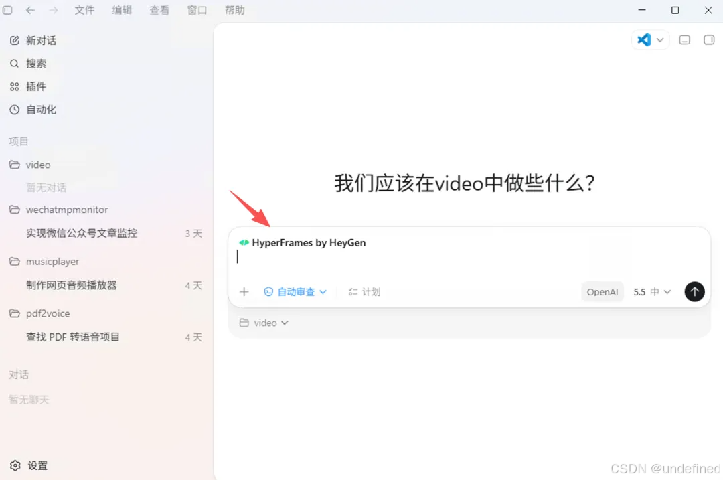Open the 自动审查 dropdown

coord(295,292)
